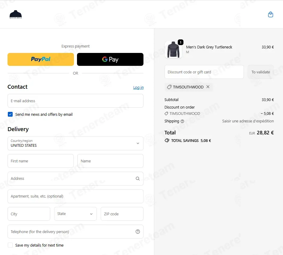Click the shipping help question mark icon

182,121
